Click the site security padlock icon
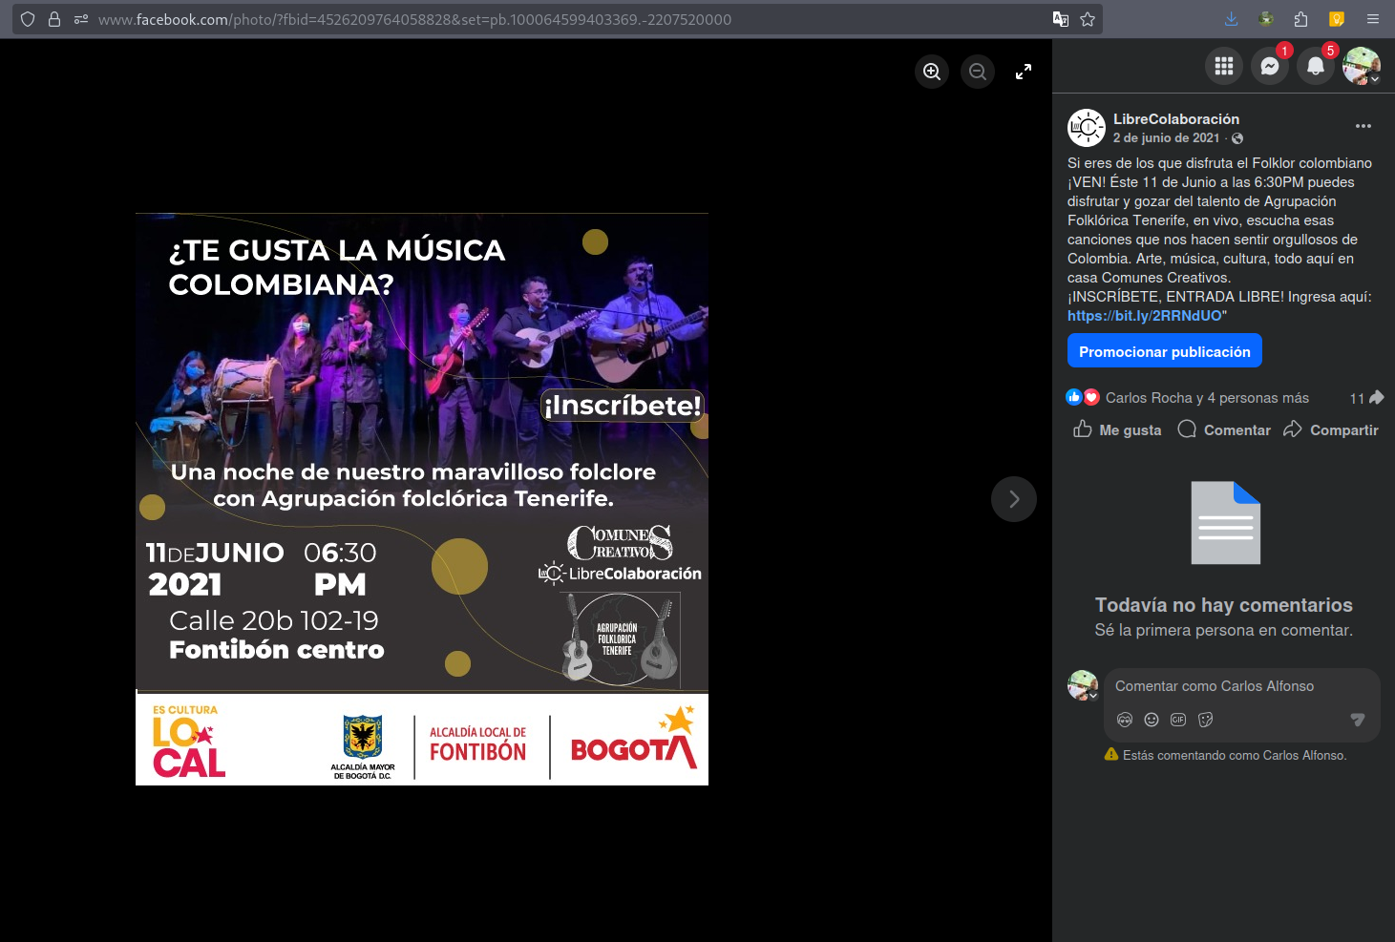 click(54, 19)
